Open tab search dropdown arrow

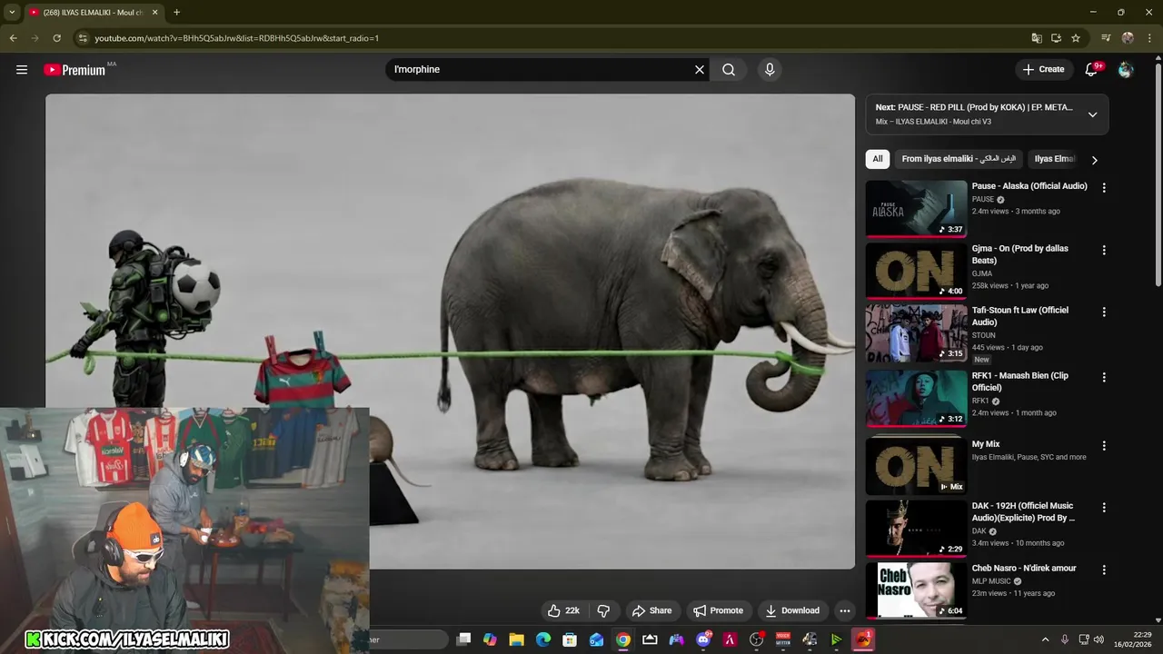[12, 13]
